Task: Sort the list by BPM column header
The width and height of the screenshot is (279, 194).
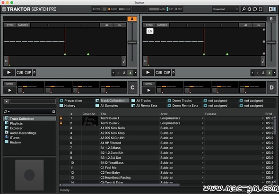Action: point(269,114)
